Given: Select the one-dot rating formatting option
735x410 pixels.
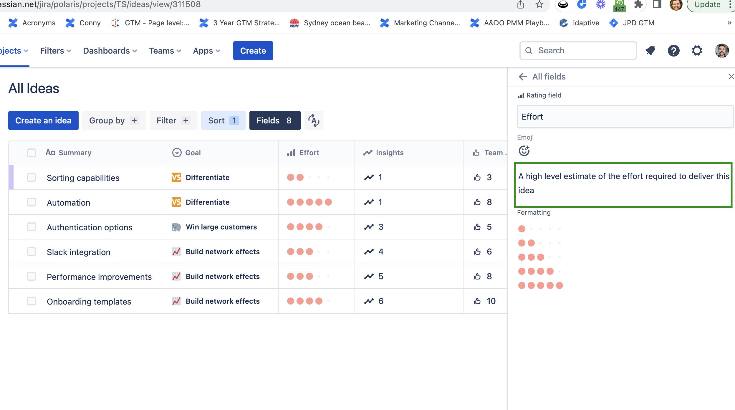Looking at the screenshot, I should 540,229.
